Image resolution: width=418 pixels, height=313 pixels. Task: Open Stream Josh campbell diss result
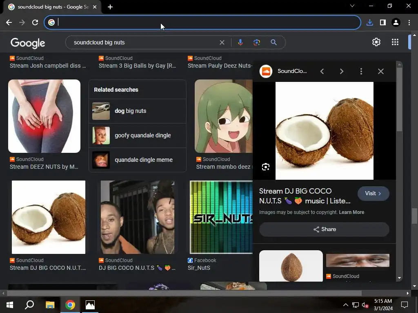point(48,66)
